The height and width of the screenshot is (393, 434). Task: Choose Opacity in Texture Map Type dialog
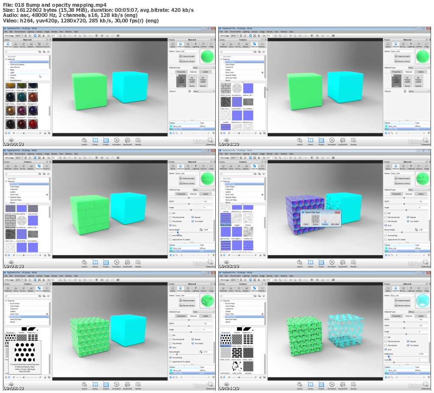pos(325,220)
